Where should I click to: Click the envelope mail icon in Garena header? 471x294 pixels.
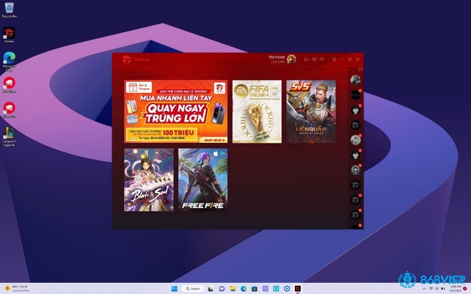click(322, 59)
